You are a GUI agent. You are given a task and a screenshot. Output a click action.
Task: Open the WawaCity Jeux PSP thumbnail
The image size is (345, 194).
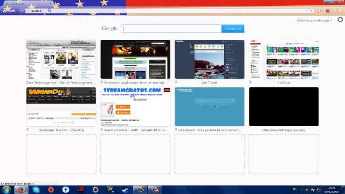[x=61, y=107]
